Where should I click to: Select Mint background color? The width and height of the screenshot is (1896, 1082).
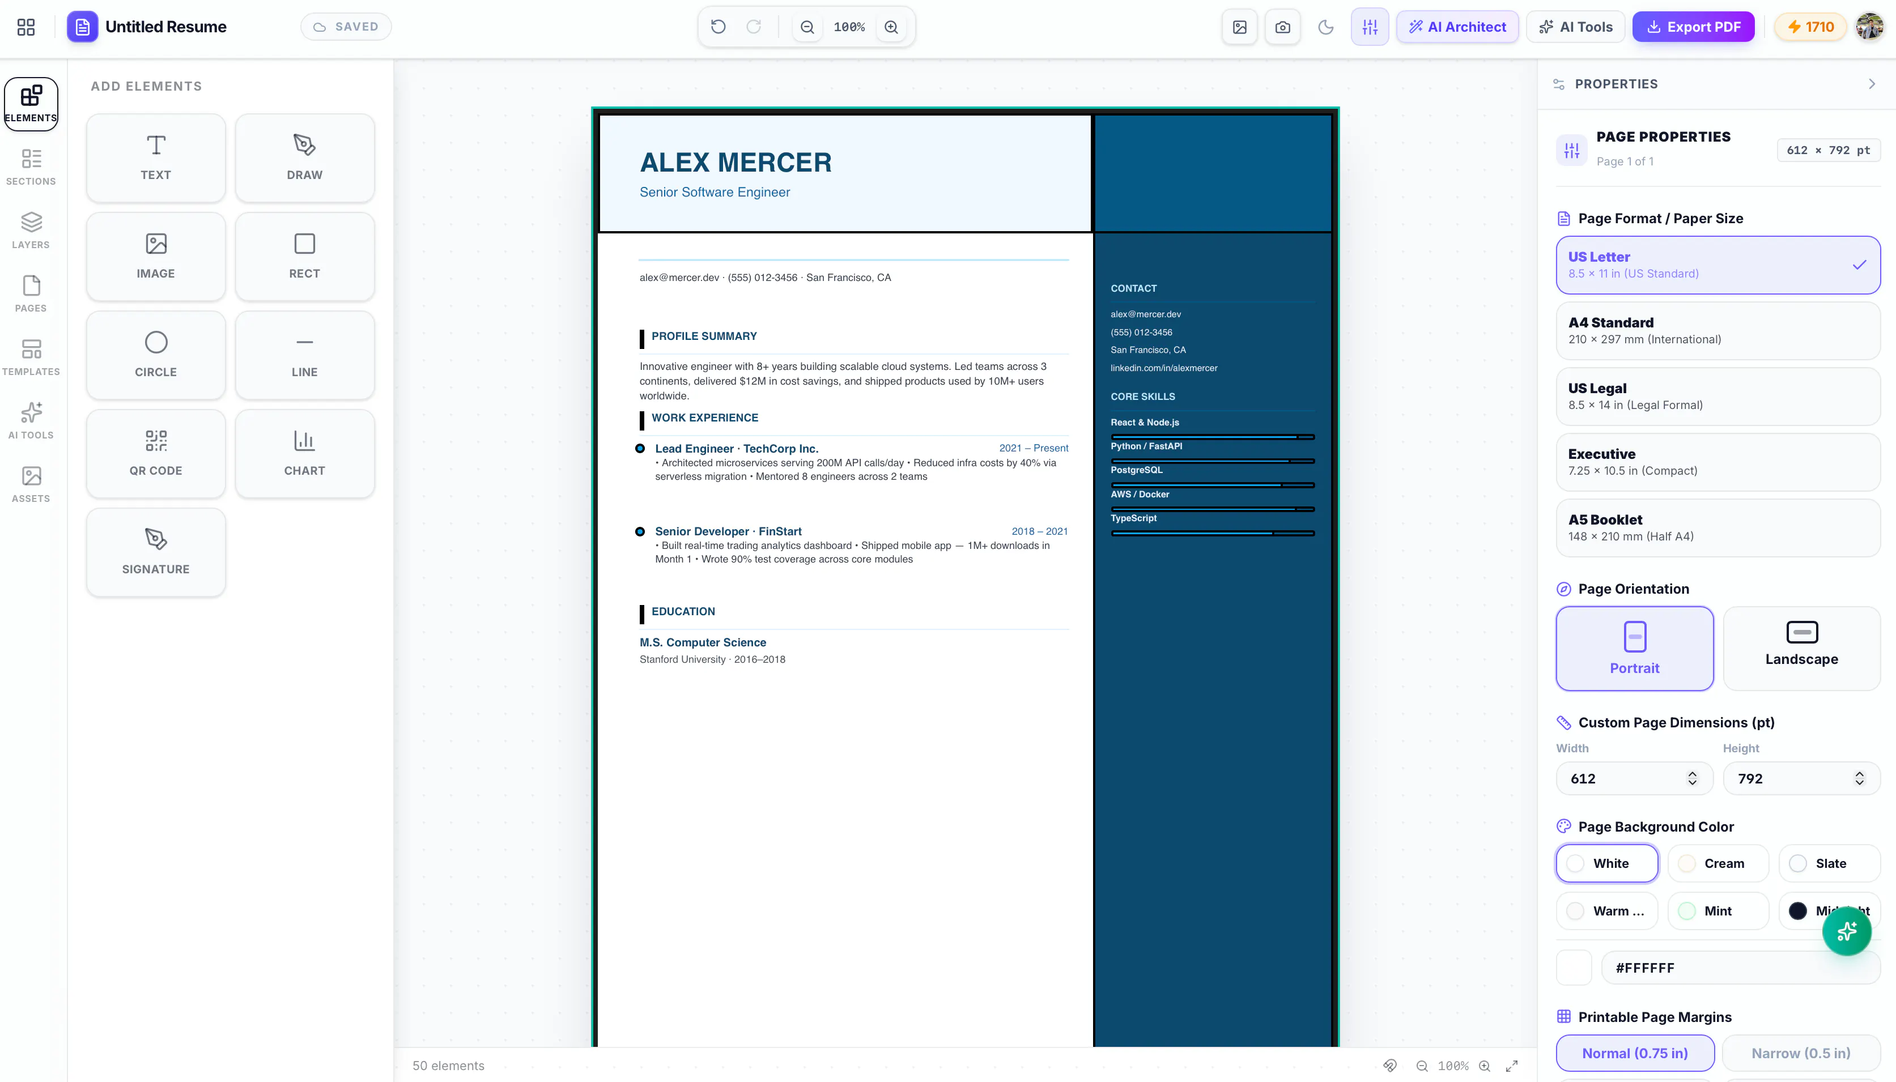pyautogui.click(x=1718, y=911)
